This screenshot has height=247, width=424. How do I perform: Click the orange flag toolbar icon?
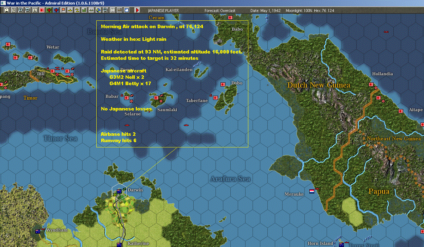63,10
